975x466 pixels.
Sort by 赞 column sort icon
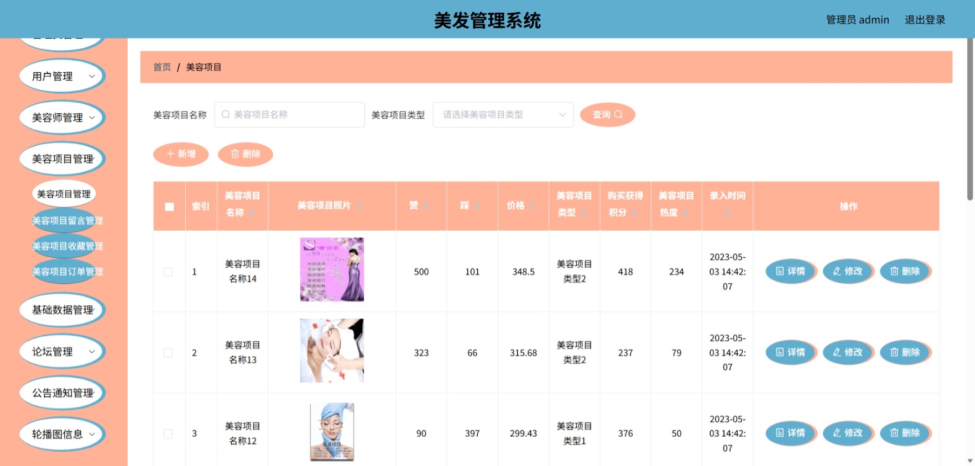click(x=426, y=205)
